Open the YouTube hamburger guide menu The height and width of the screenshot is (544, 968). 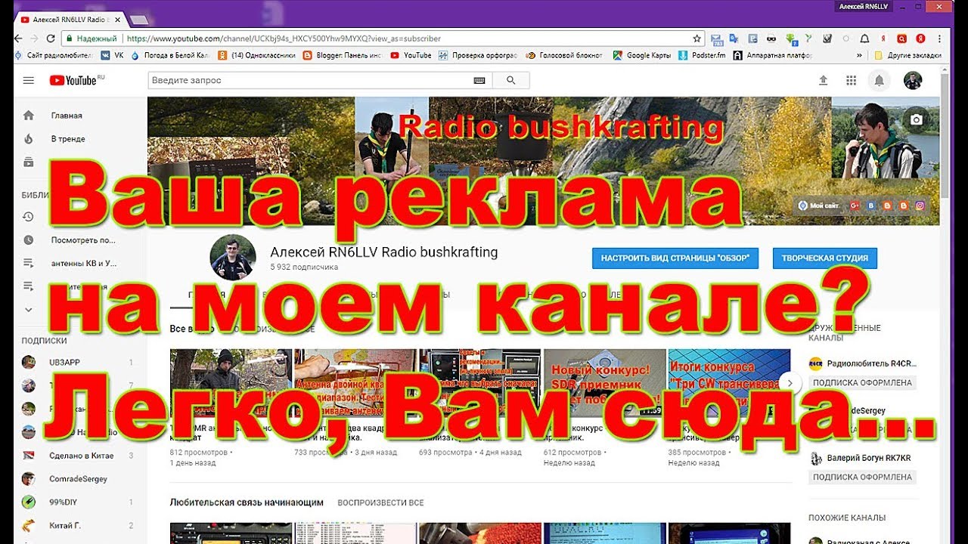point(29,80)
